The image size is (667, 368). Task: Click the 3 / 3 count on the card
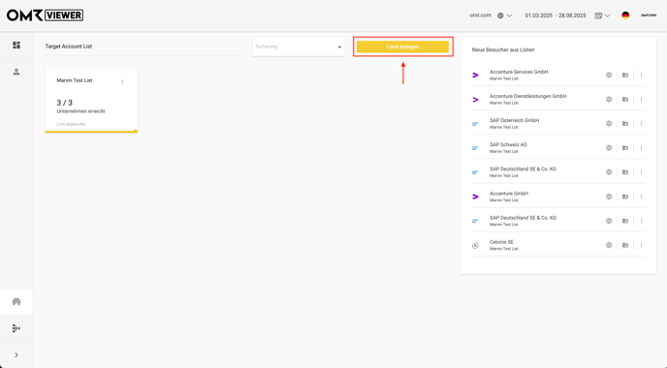(65, 103)
